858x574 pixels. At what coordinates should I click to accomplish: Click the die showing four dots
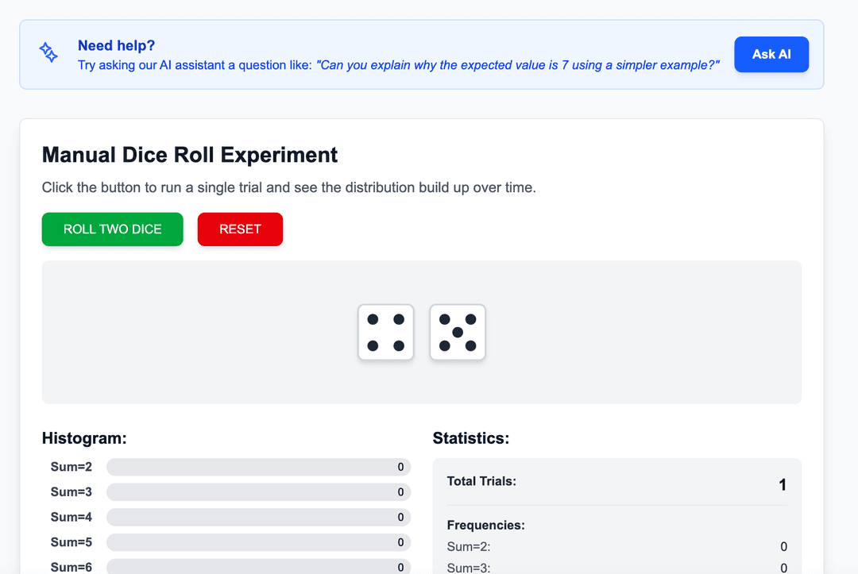coord(386,333)
